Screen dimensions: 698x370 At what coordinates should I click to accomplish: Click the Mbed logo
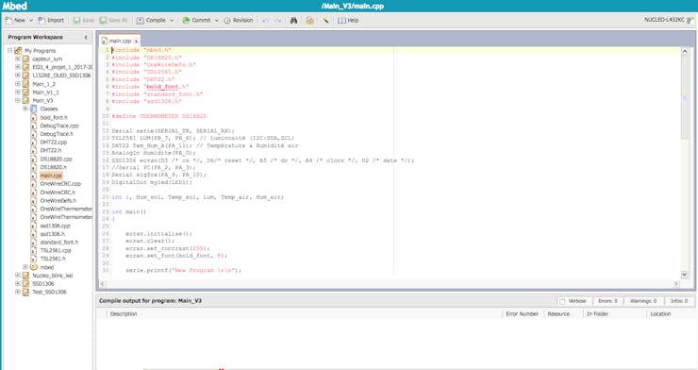click(x=15, y=6)
